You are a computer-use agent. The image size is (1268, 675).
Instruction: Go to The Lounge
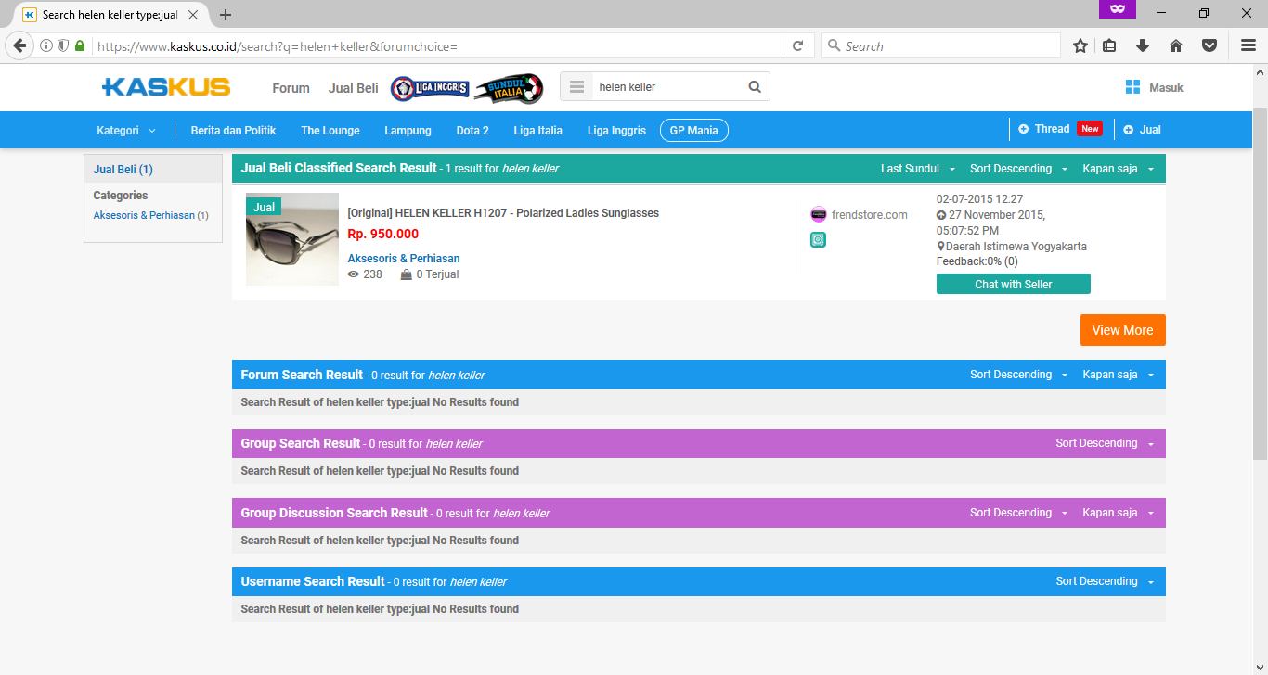click(330, 131)
